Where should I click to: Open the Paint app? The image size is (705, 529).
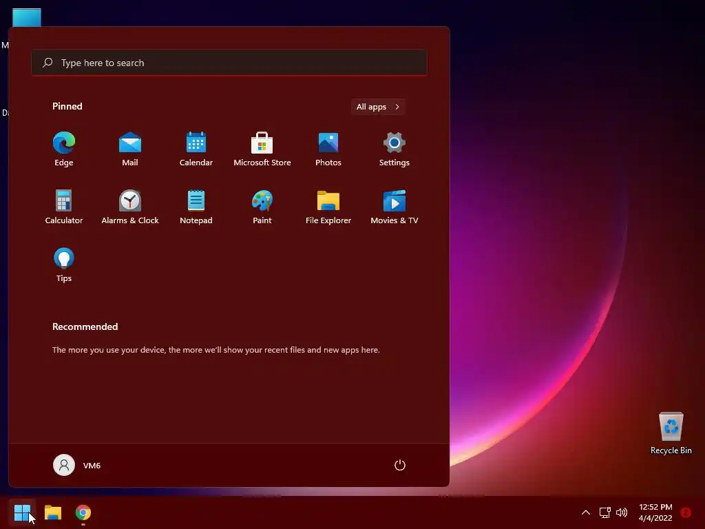click(x=262, y=207)
